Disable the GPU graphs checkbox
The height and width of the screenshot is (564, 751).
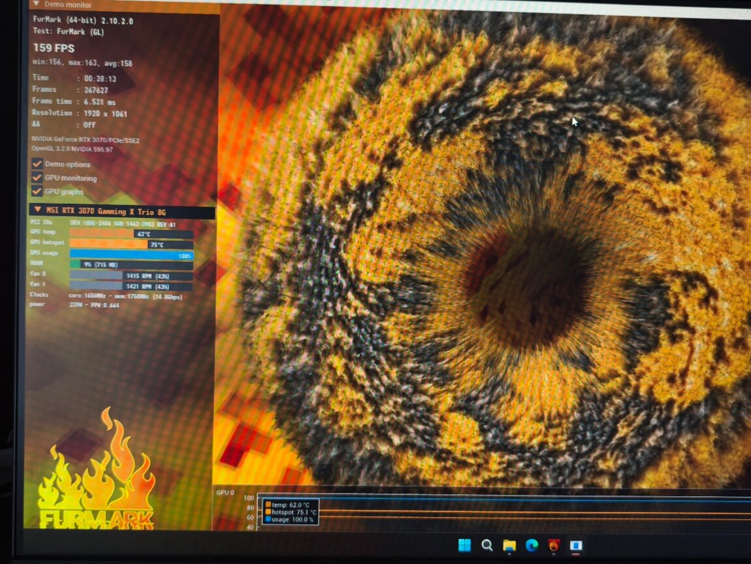pos(37,191)
